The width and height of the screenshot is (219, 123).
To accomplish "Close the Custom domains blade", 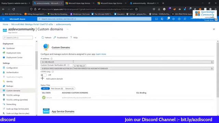I will pyautogui.click(x=214, y=29).
